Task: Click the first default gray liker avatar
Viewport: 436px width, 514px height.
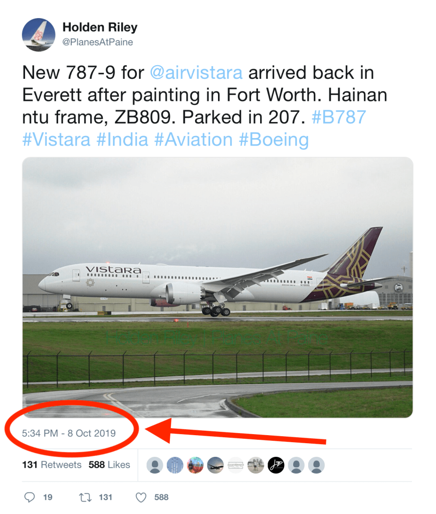Action: [155, 465]
